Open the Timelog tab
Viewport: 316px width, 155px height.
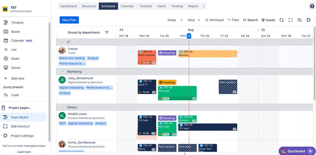pyautogui.click(x=177, y=6)
